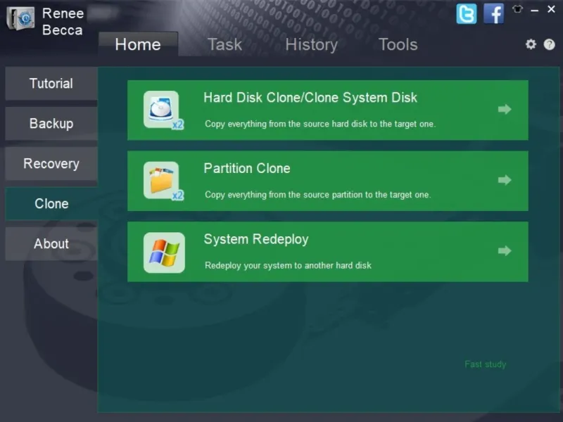The width and height of the screenshot is (563, 422).
Task: Open the Tools tab
Action: [398, 44]
